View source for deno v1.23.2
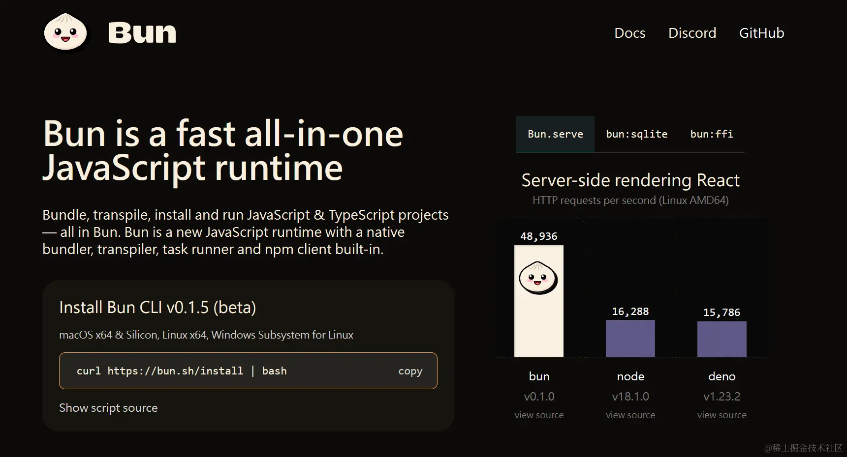This screenshot has height=457, width=847. (x=722, y=415)
